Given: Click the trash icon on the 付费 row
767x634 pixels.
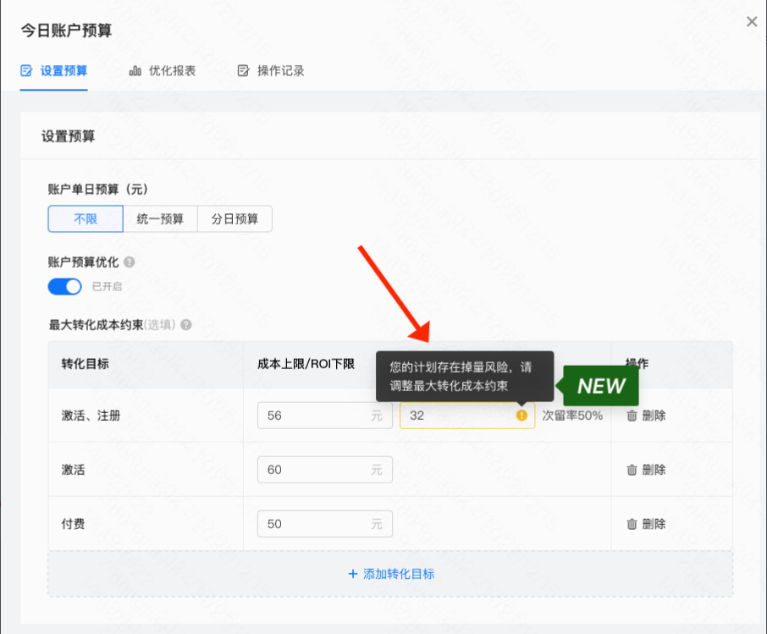Looking at the screenshot, I should click(630, 524).
